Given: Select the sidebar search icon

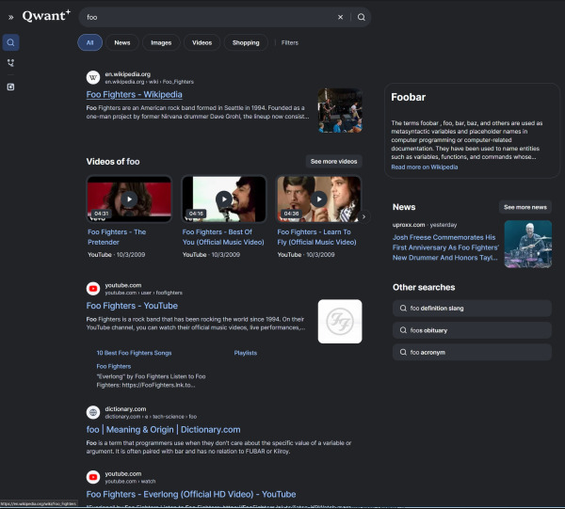Looking at the screenshot, I should click(x=10, y=42).
